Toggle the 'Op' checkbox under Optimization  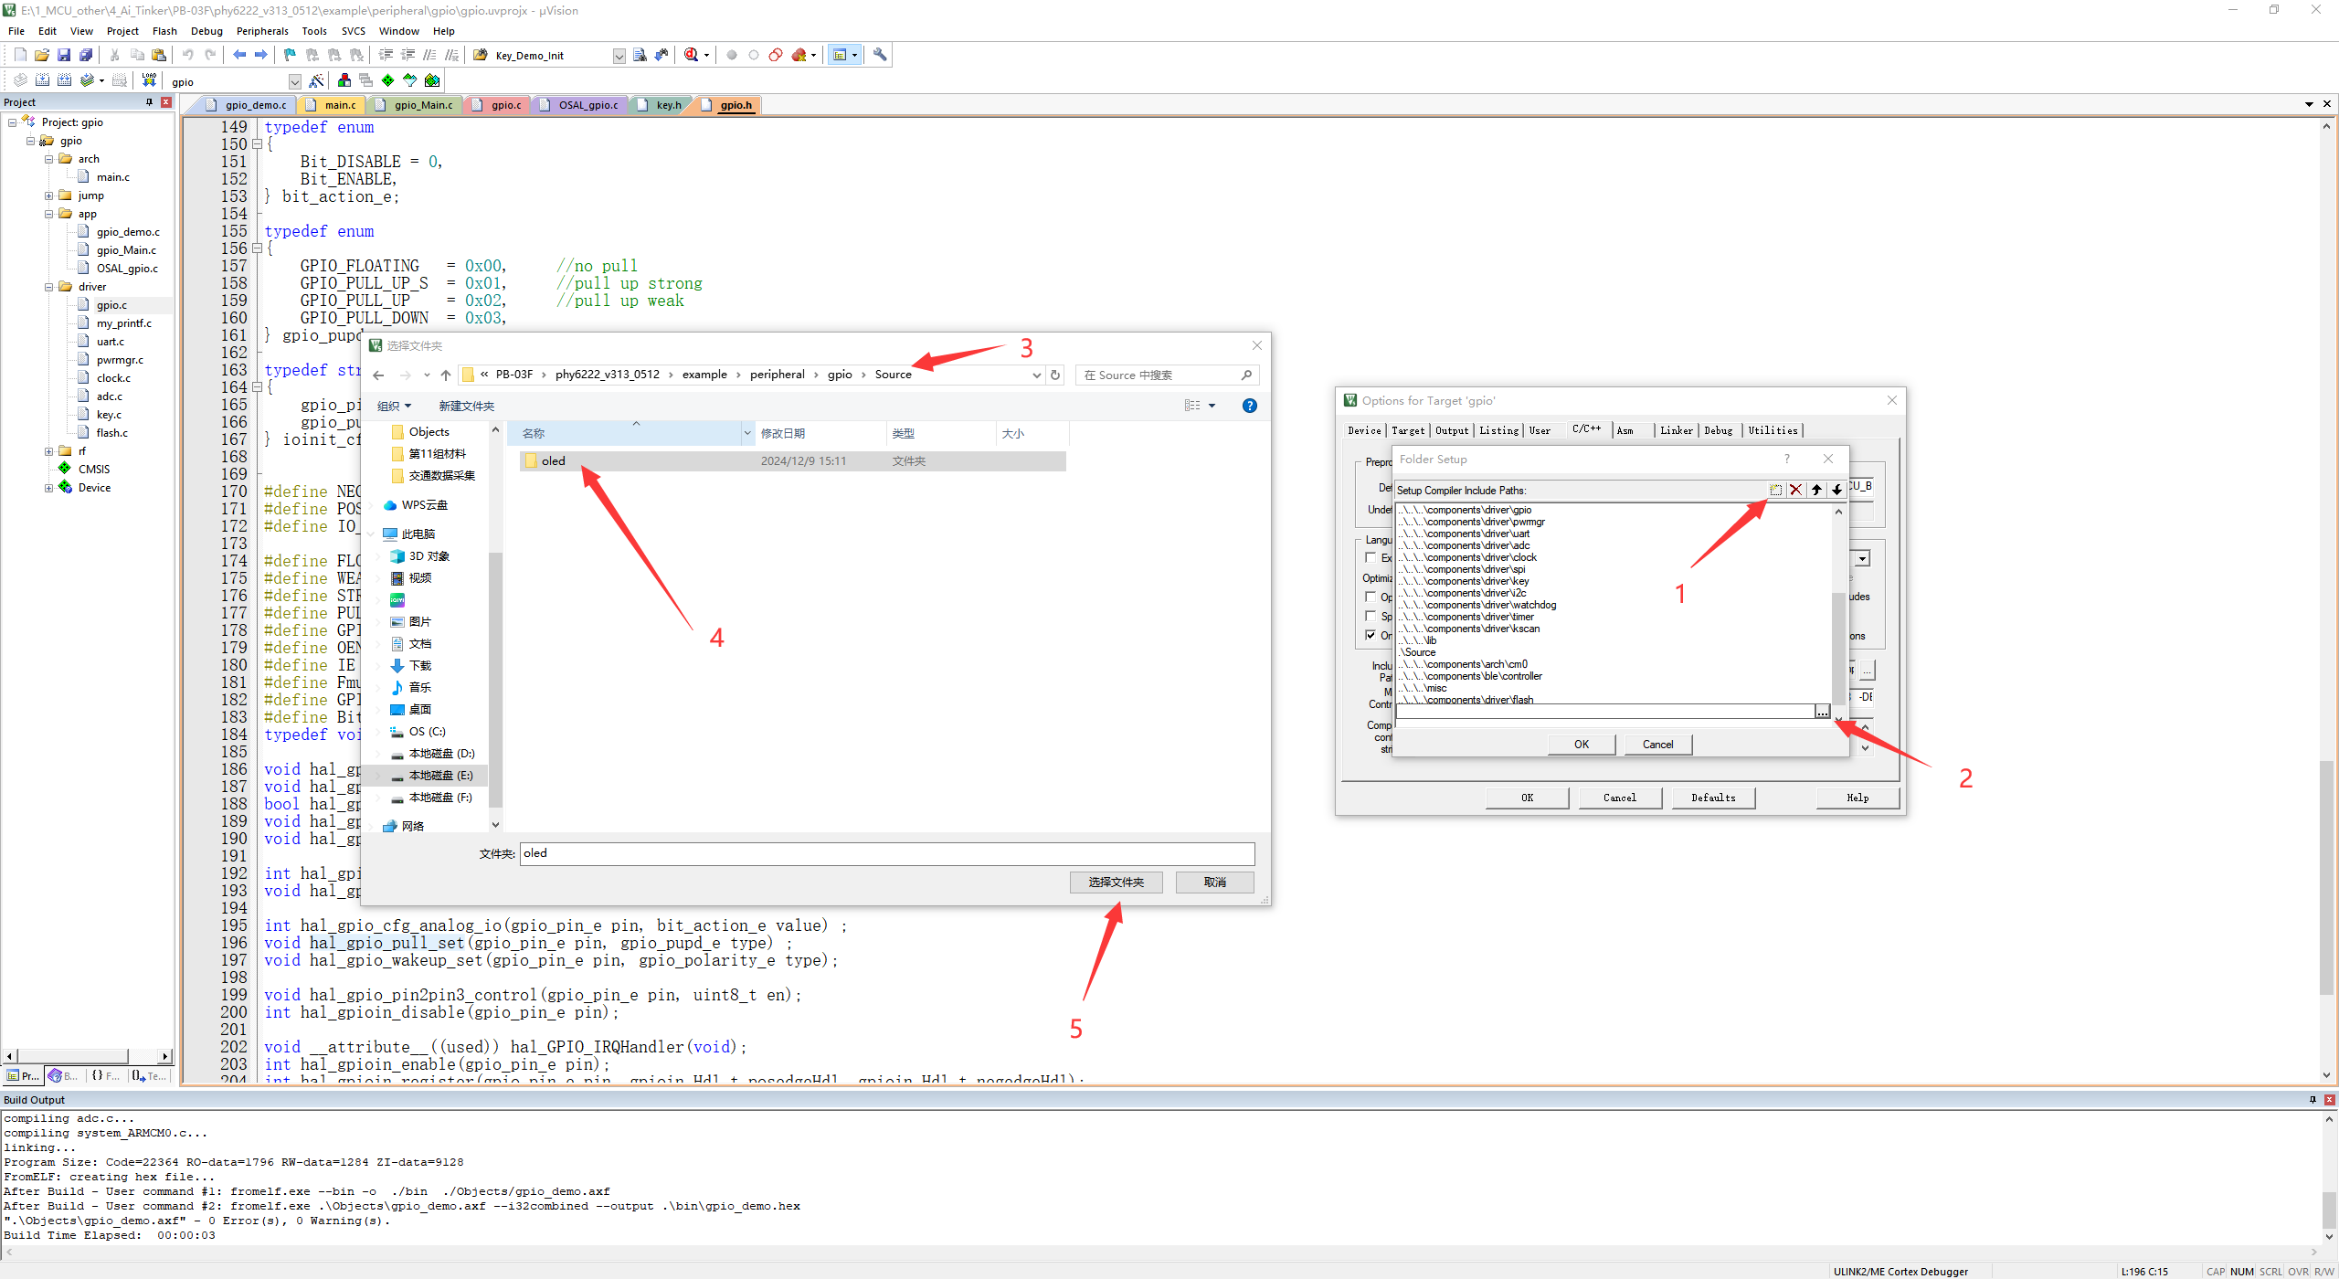[1371, 597]
